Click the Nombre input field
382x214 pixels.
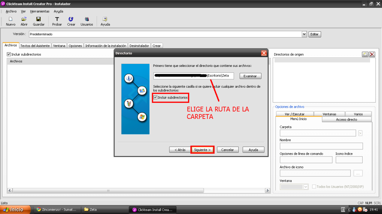pyautogui.click(x=321, y=146)
